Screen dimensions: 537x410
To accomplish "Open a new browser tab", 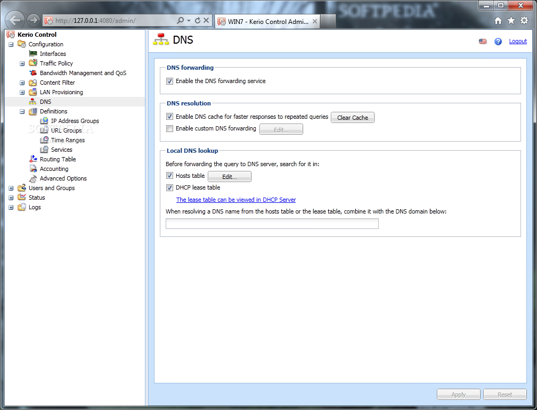I will 328,21.
